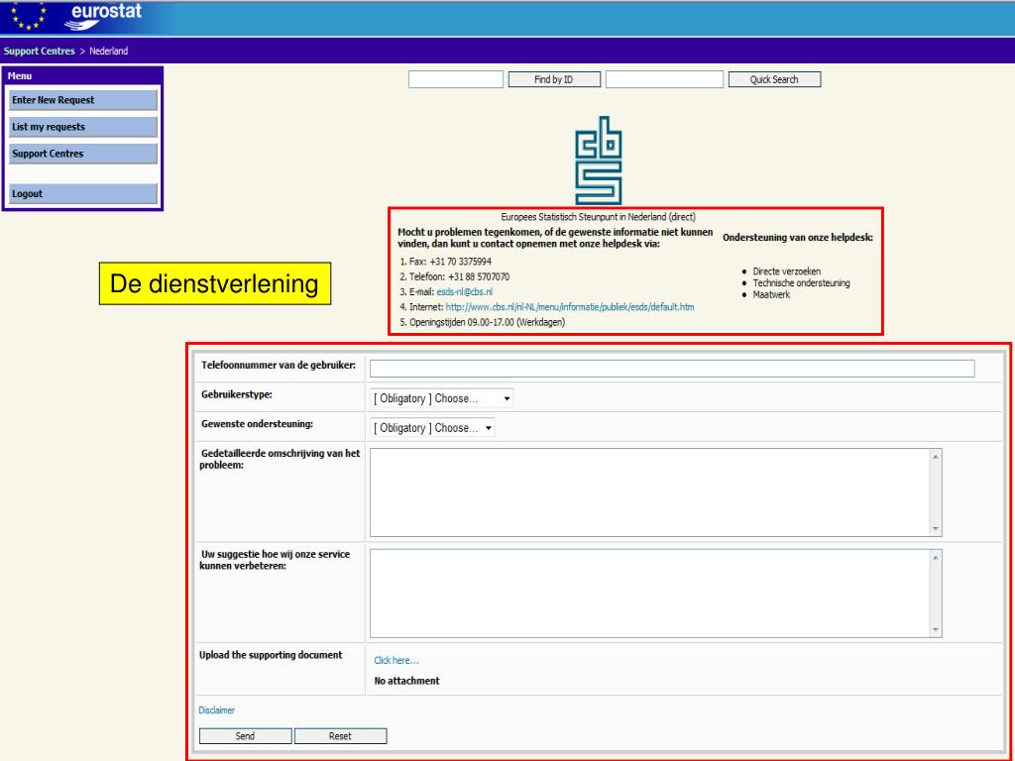1015x761 pixels.
Task: Click Logout in the side menu
Action: pos(83,194)
